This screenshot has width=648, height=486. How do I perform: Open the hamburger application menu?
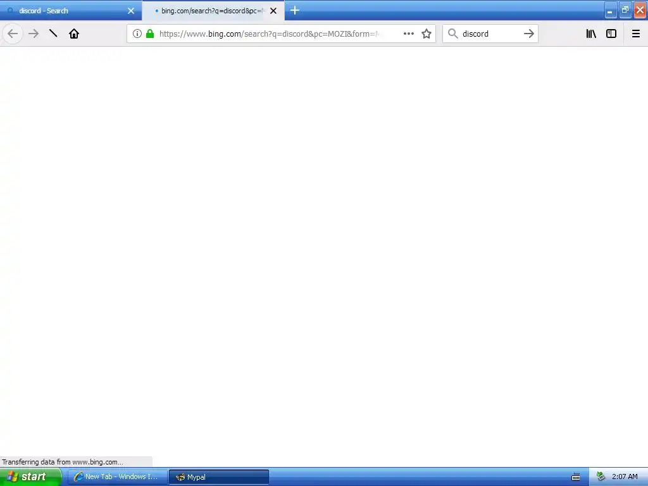point(636,34)
